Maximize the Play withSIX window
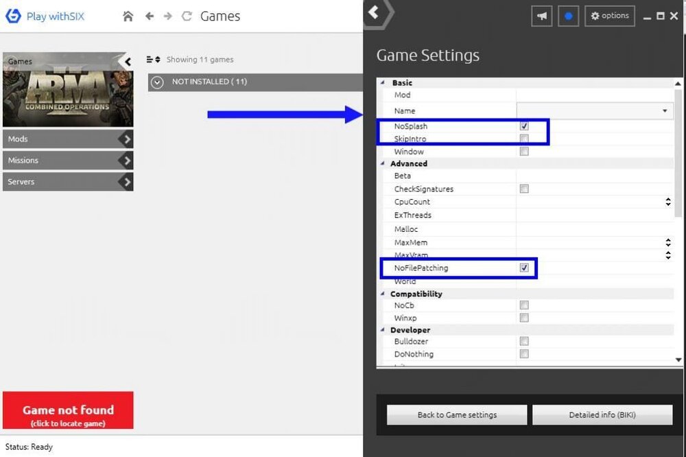The image size is (686, 457). pos(661,16)
